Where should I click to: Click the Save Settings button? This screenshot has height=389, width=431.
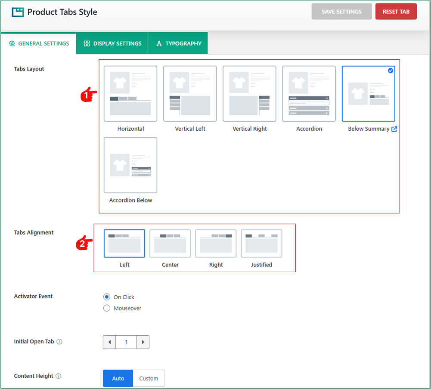341,12
